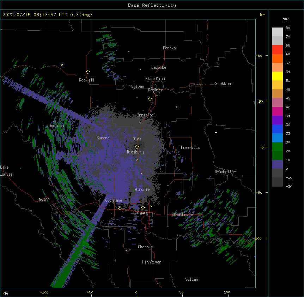Select the green 20-30 dBZ swatch

coord(277,147)
